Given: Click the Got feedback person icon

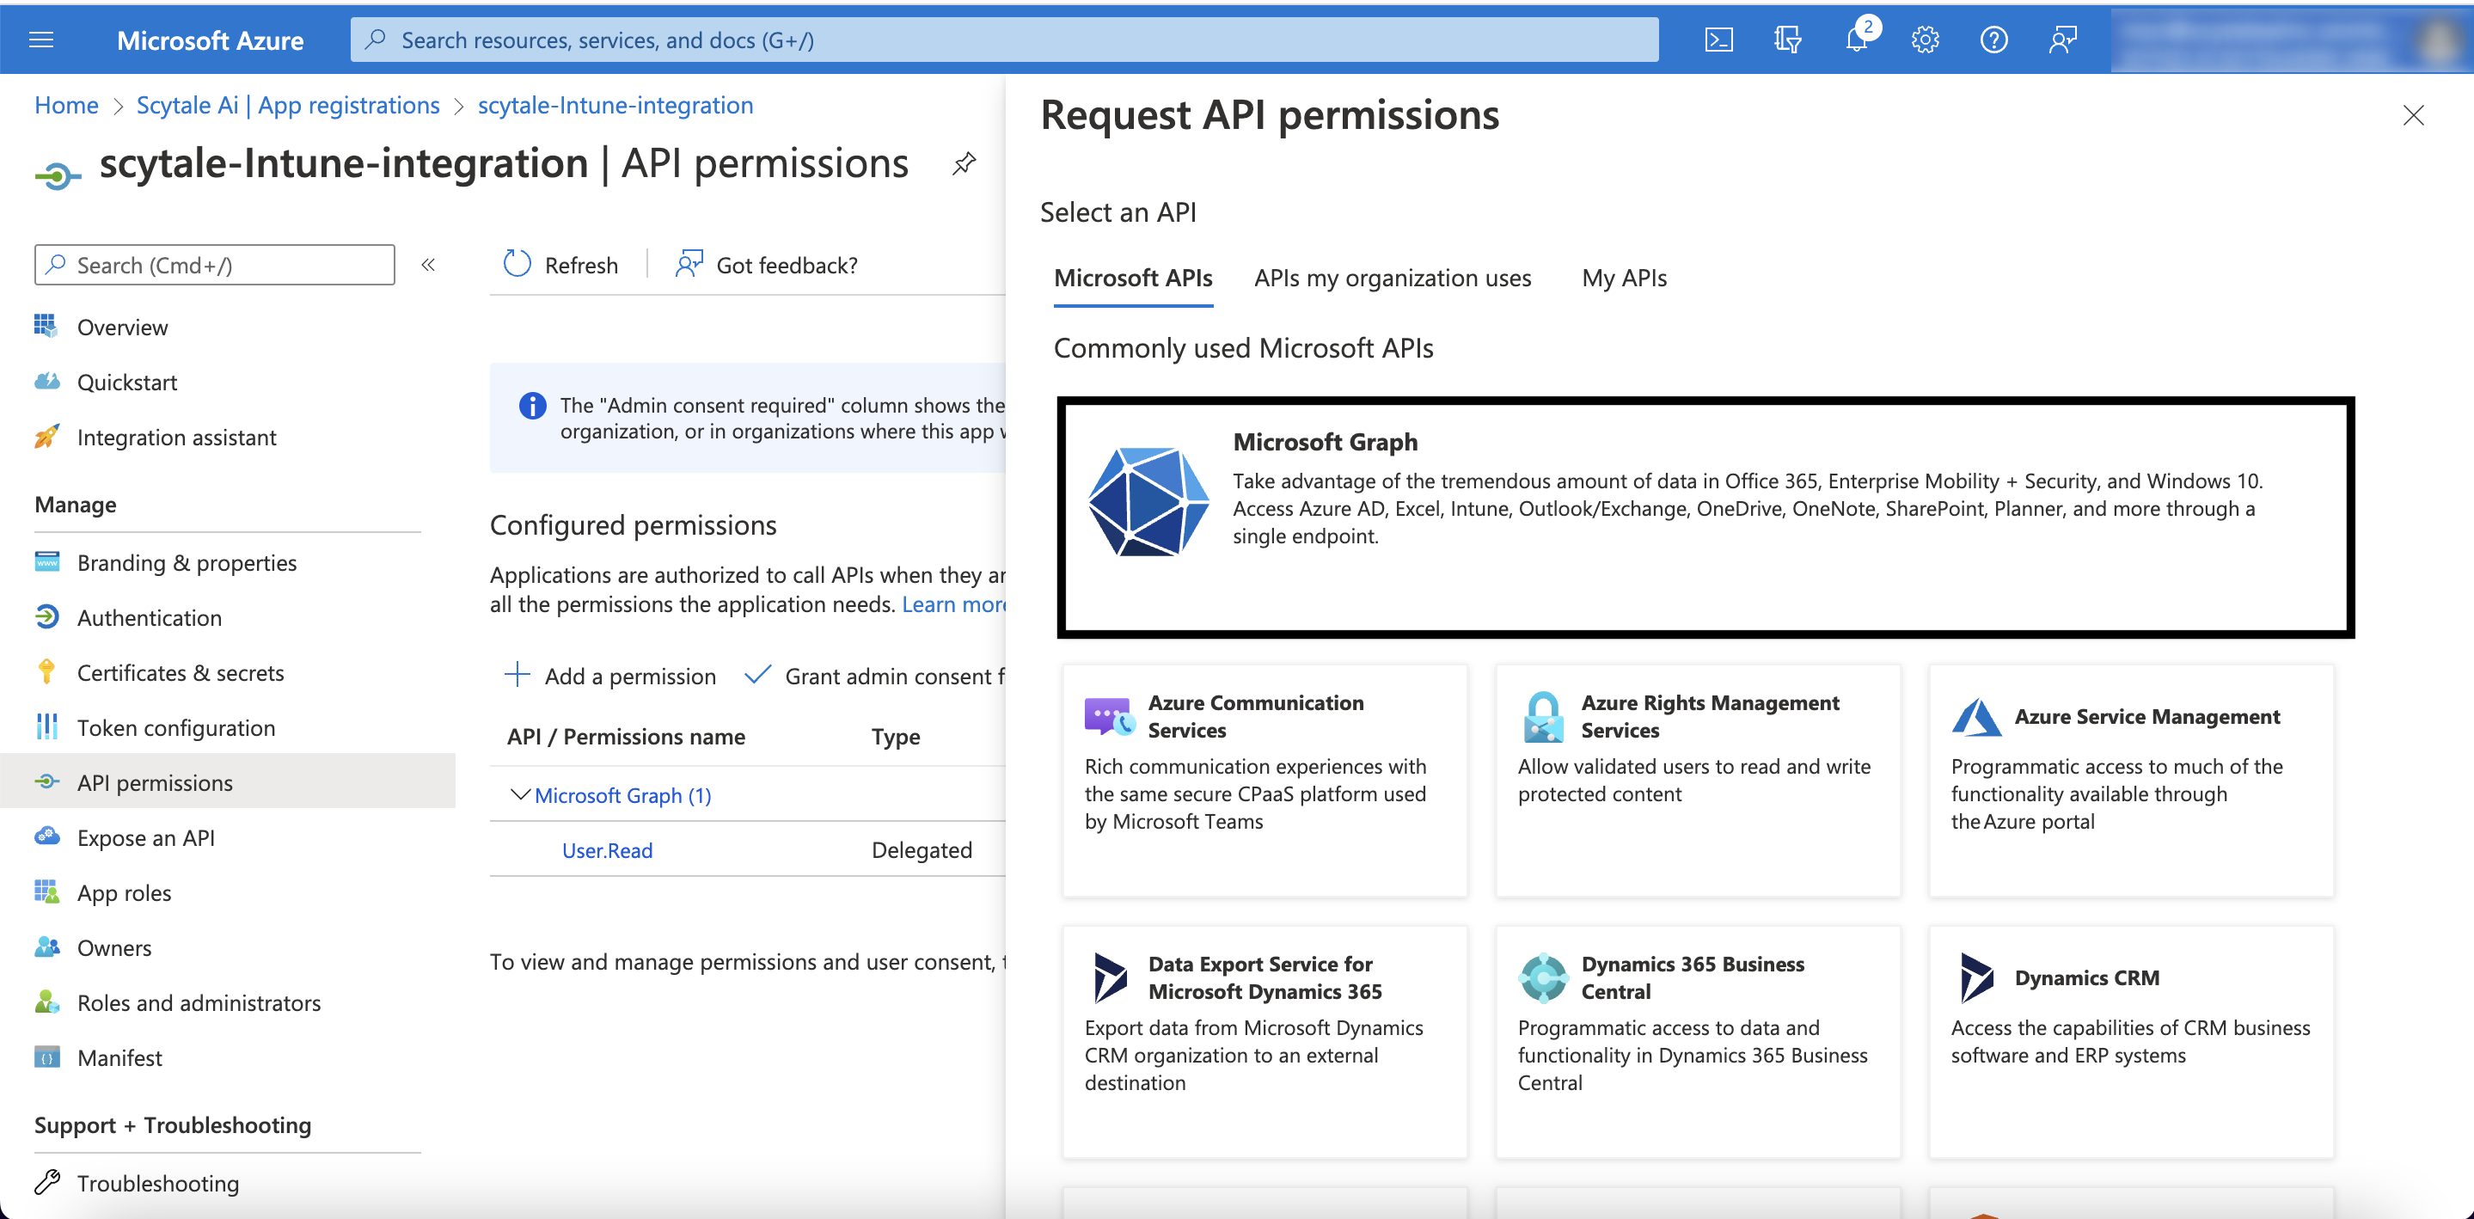Looking at the screenshot, I should pyautogui.click(x=689, y=264).
